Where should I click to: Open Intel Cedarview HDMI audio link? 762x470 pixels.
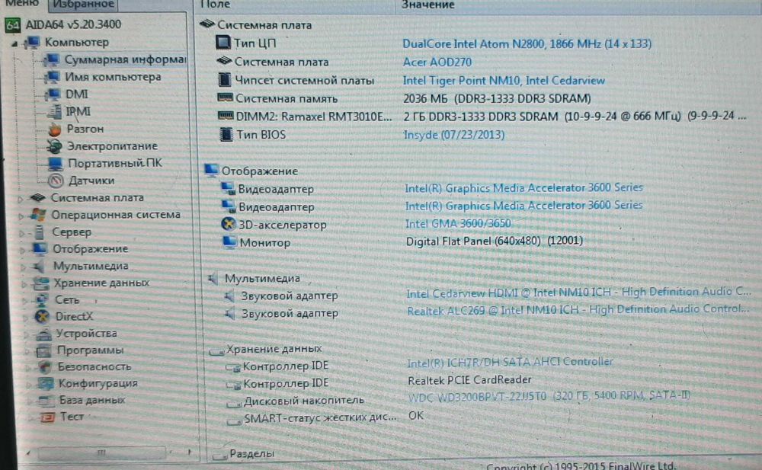tap(578, 293)
